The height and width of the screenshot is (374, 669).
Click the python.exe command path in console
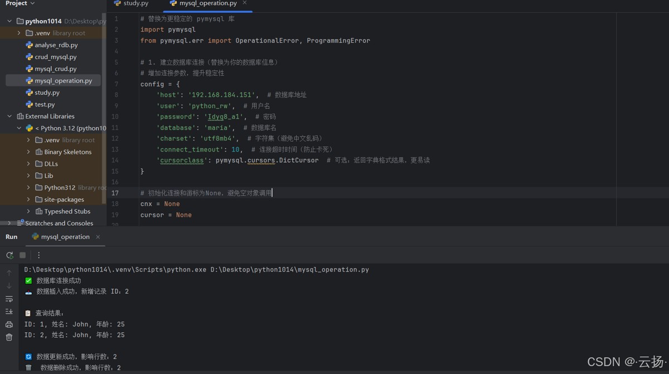(x=115, y=270)
